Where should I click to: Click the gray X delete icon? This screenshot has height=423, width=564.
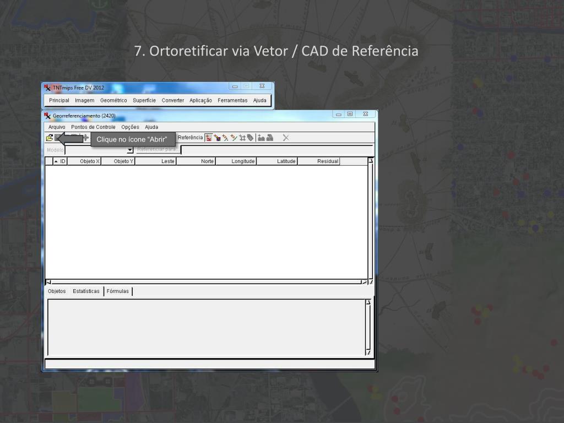click(286, 138)
